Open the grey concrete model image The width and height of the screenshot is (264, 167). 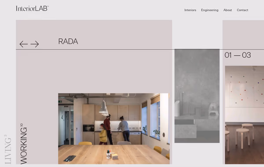point(197,96)
